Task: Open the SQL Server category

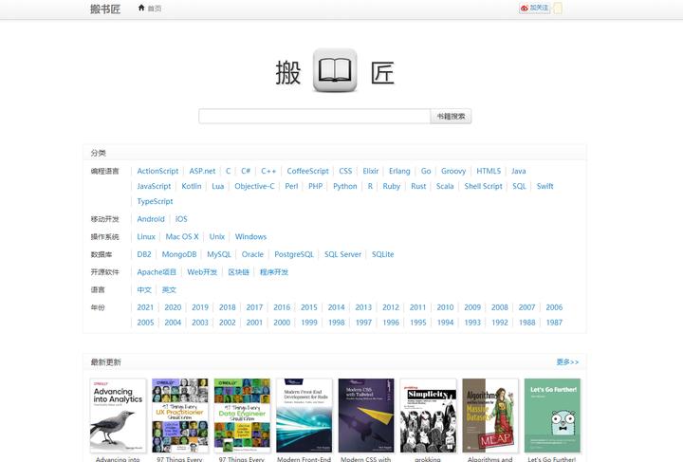Action: pos(342,254)
